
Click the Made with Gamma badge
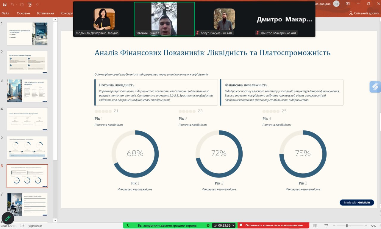(357, 202)
